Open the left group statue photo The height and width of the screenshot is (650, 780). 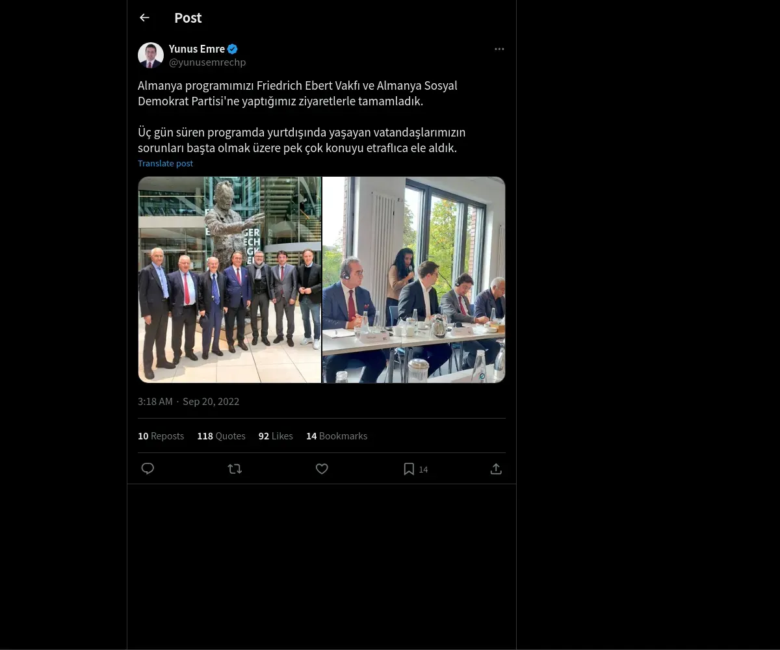pos(229,279)
